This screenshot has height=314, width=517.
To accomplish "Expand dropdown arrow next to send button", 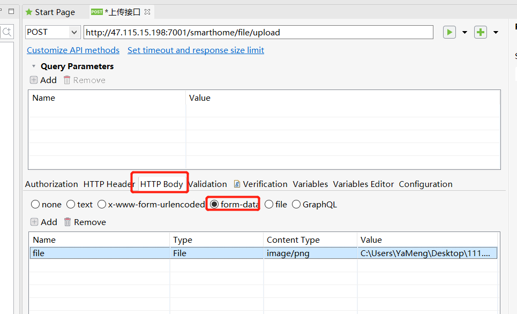I will coord(464,32).
